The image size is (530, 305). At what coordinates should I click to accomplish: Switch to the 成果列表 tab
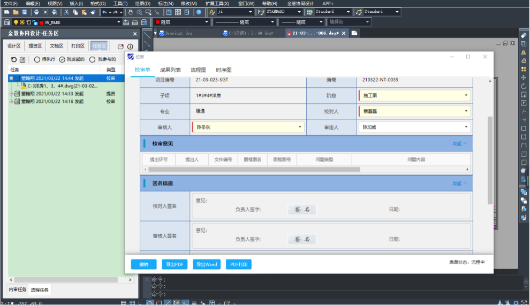coord(170,70)
